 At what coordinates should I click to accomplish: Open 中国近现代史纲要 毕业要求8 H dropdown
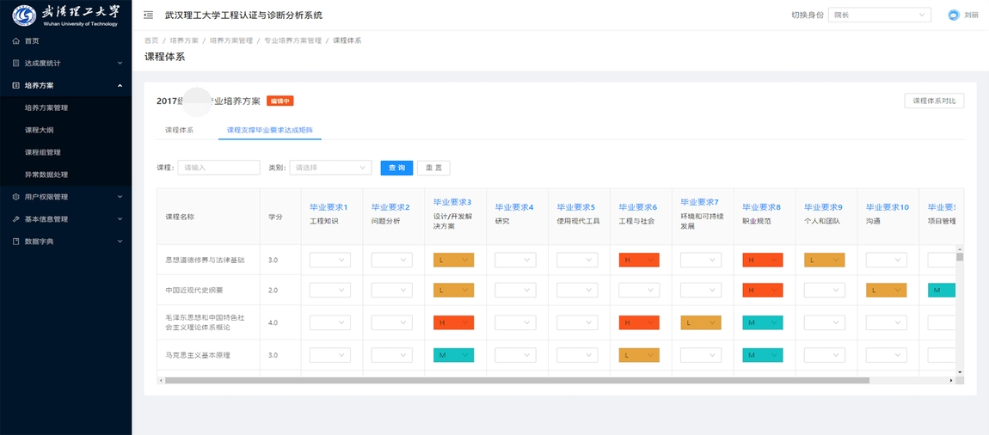click(x=763, y=290)
